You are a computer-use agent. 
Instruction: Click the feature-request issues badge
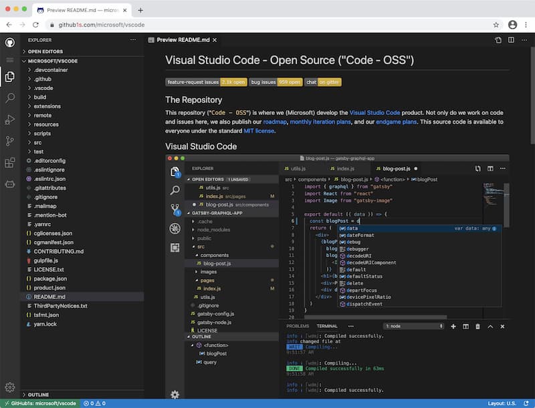tap(206, 82)
